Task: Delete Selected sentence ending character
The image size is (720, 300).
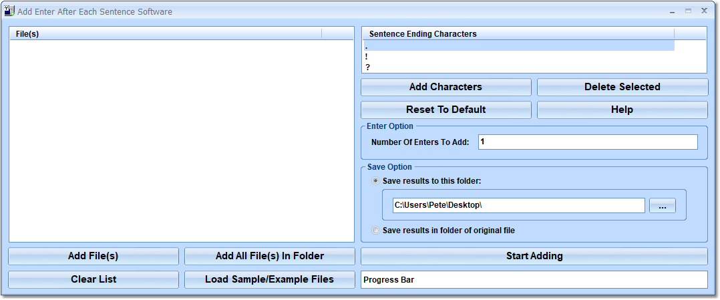Action: 622,87
